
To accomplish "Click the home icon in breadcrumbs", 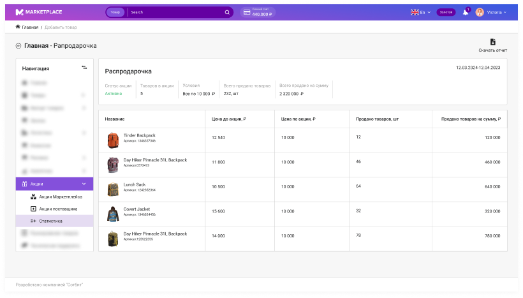I will (18, 27).
